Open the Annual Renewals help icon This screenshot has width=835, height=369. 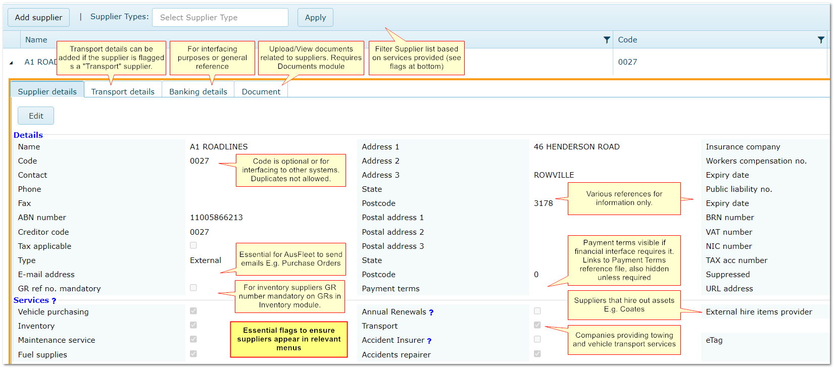point(431,312)
